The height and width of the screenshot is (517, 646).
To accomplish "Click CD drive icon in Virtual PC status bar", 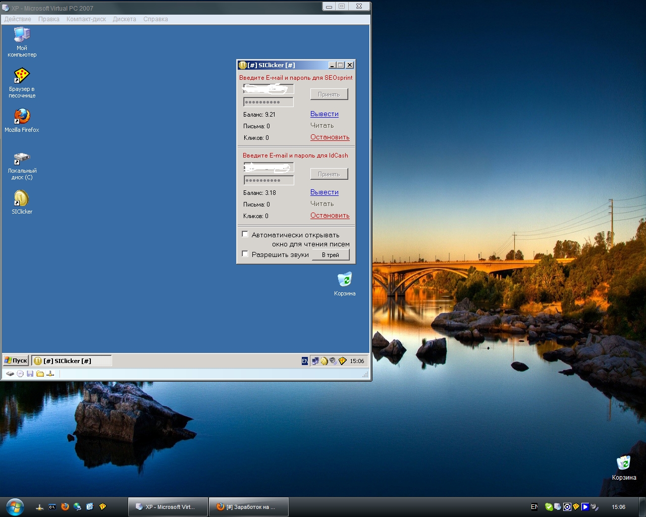I will [20, 374].
